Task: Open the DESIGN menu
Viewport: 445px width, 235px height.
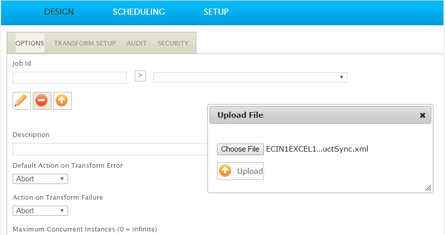Action: point(59,12)
